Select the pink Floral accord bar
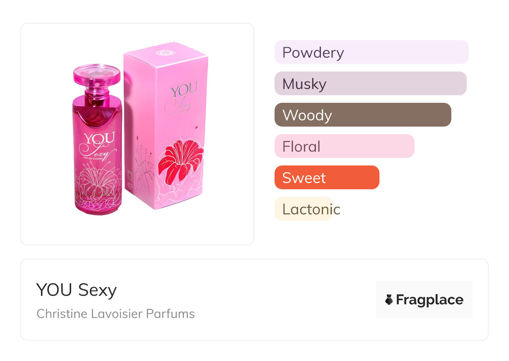The image size is (509, 361). tap(344, 146)
